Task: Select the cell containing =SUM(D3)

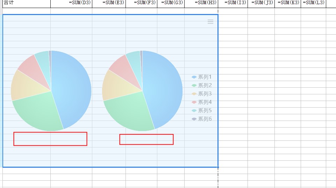Action: click(x=71, y=4)
